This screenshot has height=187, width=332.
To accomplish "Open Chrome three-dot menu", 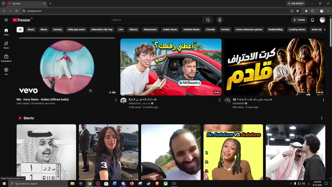I will pyautogui.click(x=328, y=11).
